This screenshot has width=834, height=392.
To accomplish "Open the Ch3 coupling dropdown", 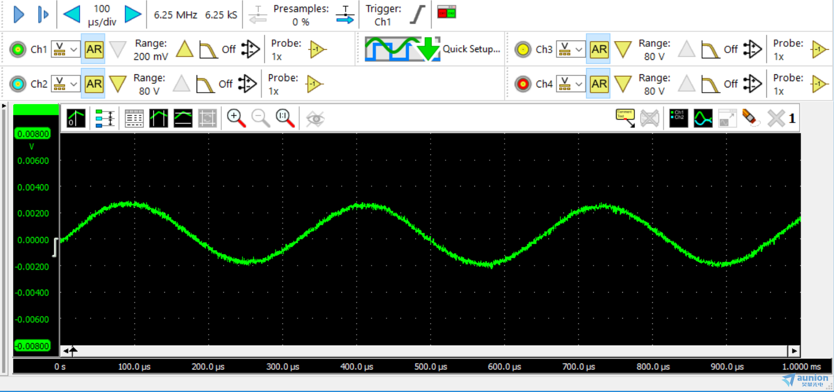I will pos(571,49).
